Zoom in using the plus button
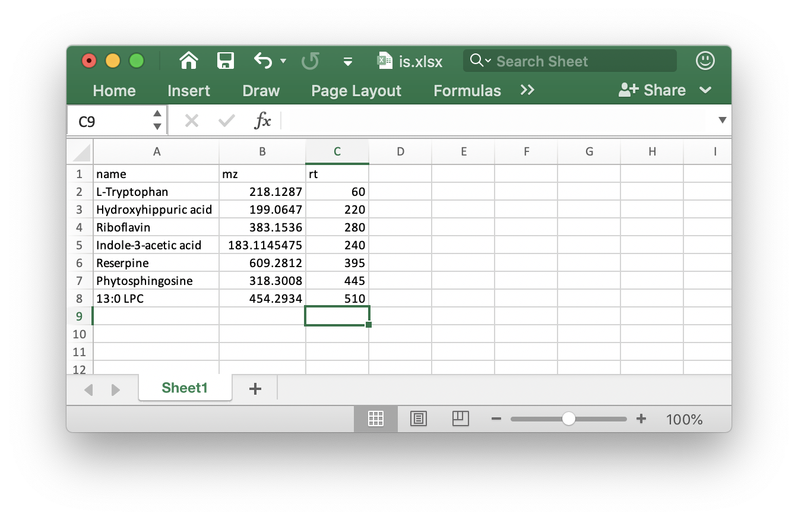The width and height of the screenshot is (798, 520). (x=641, y=418)
